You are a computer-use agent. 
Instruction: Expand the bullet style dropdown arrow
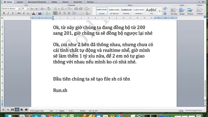pyautogui.click(x=59, y=8)
